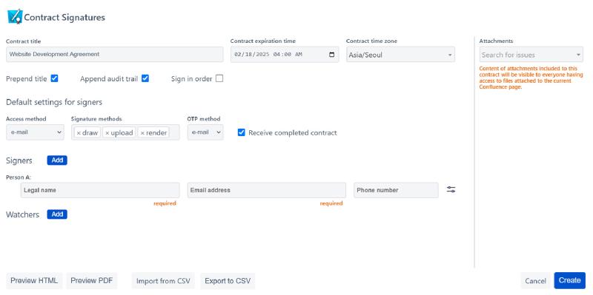Click the Contract Signatures logo icon
Screen dimensions: 593x295
[x=15, y=17]
